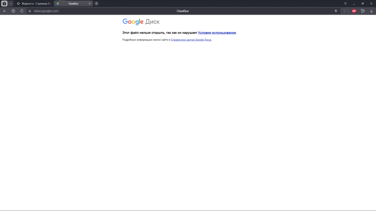The height and width of the screenshot is (211, 376).
Task: Select the Ошибка tab
Action: 73,4
